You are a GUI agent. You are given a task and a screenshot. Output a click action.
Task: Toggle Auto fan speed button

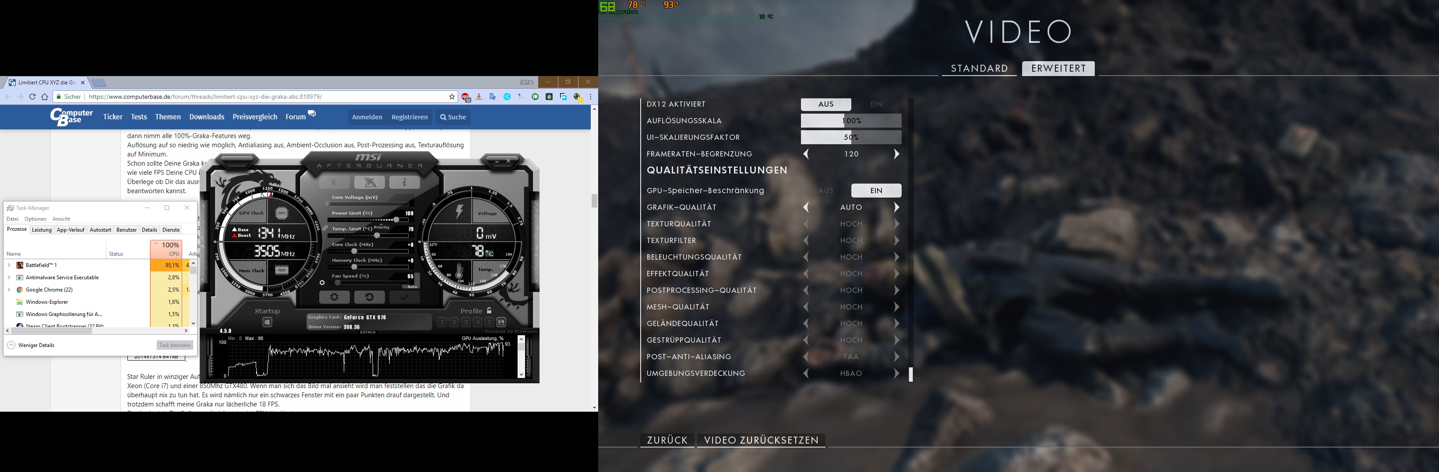(x=412, y=286)
